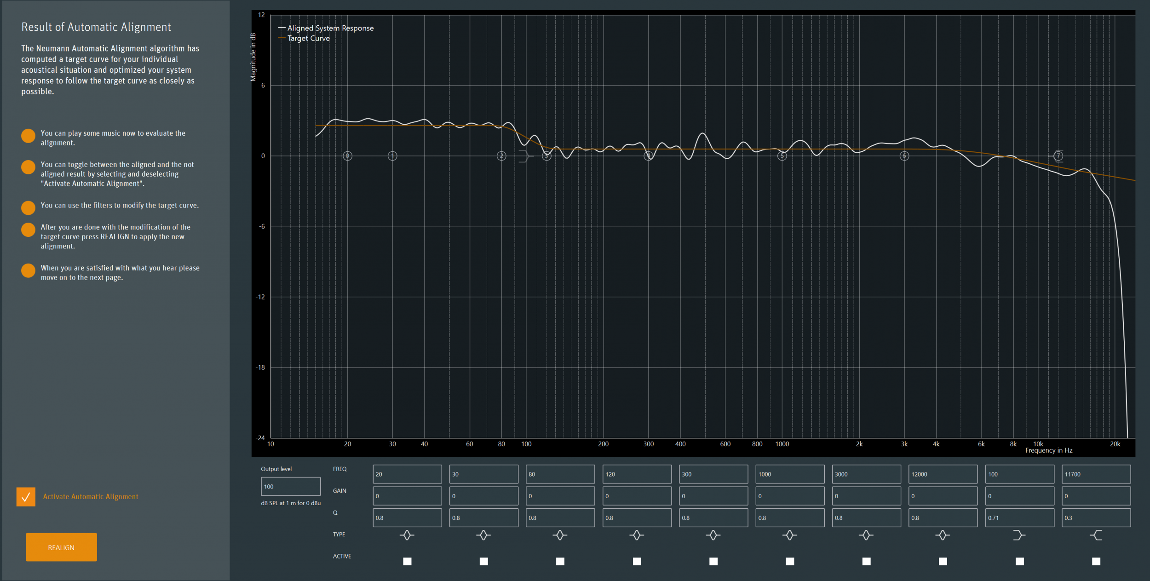Click the Q field of the 80 Hz filter
This screenshot has width=1150, height=581.
pos(560,518)
